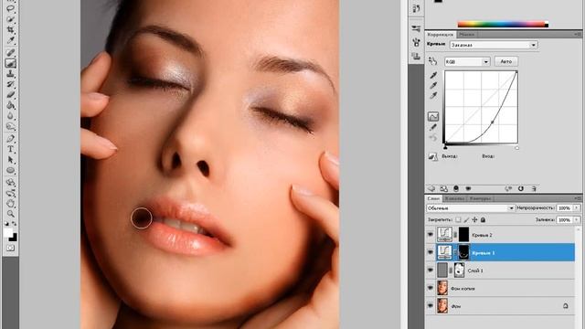Screen dimensions: 585x329
Task: Select the Eyedropper tool in the toolbox
Action: (10, 40)
